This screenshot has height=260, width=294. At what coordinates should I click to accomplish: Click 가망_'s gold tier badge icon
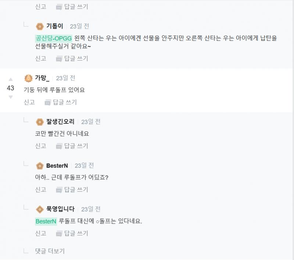pos(28,78)
